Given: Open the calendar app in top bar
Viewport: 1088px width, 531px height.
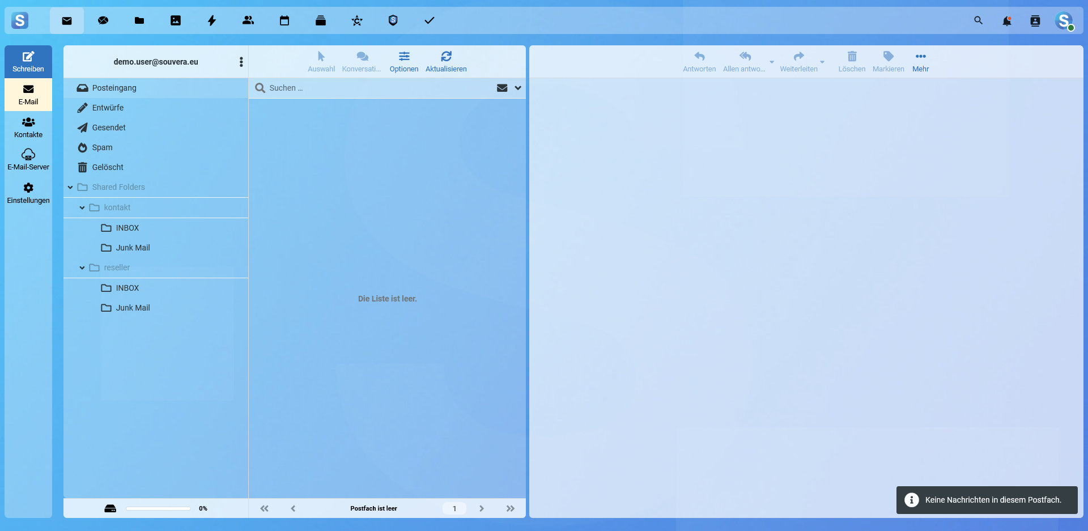Looking at the screenshot, I should (x=284, y=21).
